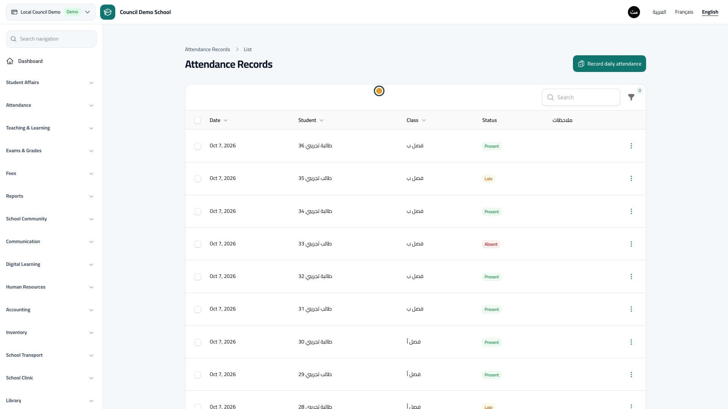Image resolution: width=728 pixels, height=409 pixels.
Task: Open row actions for student 35 Late record
Action: coord(631,178)
